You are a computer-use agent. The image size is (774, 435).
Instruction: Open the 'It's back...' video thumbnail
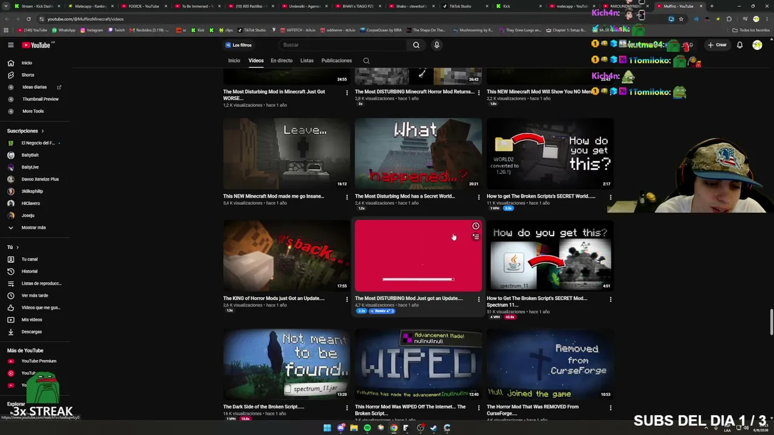point(286,256)
